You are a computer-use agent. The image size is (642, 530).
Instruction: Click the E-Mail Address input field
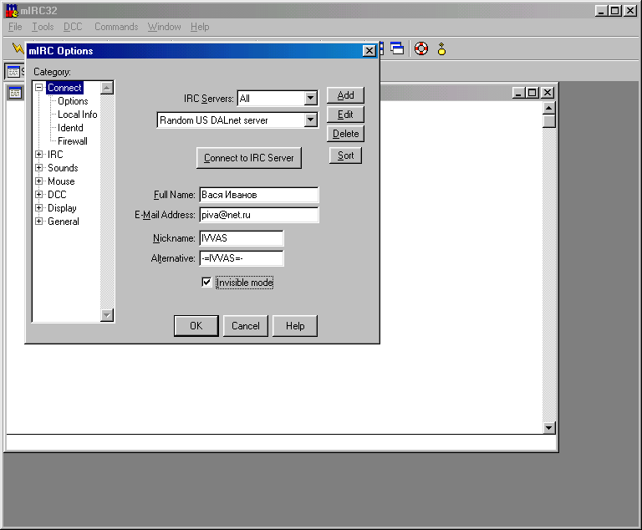pos(259,215)
